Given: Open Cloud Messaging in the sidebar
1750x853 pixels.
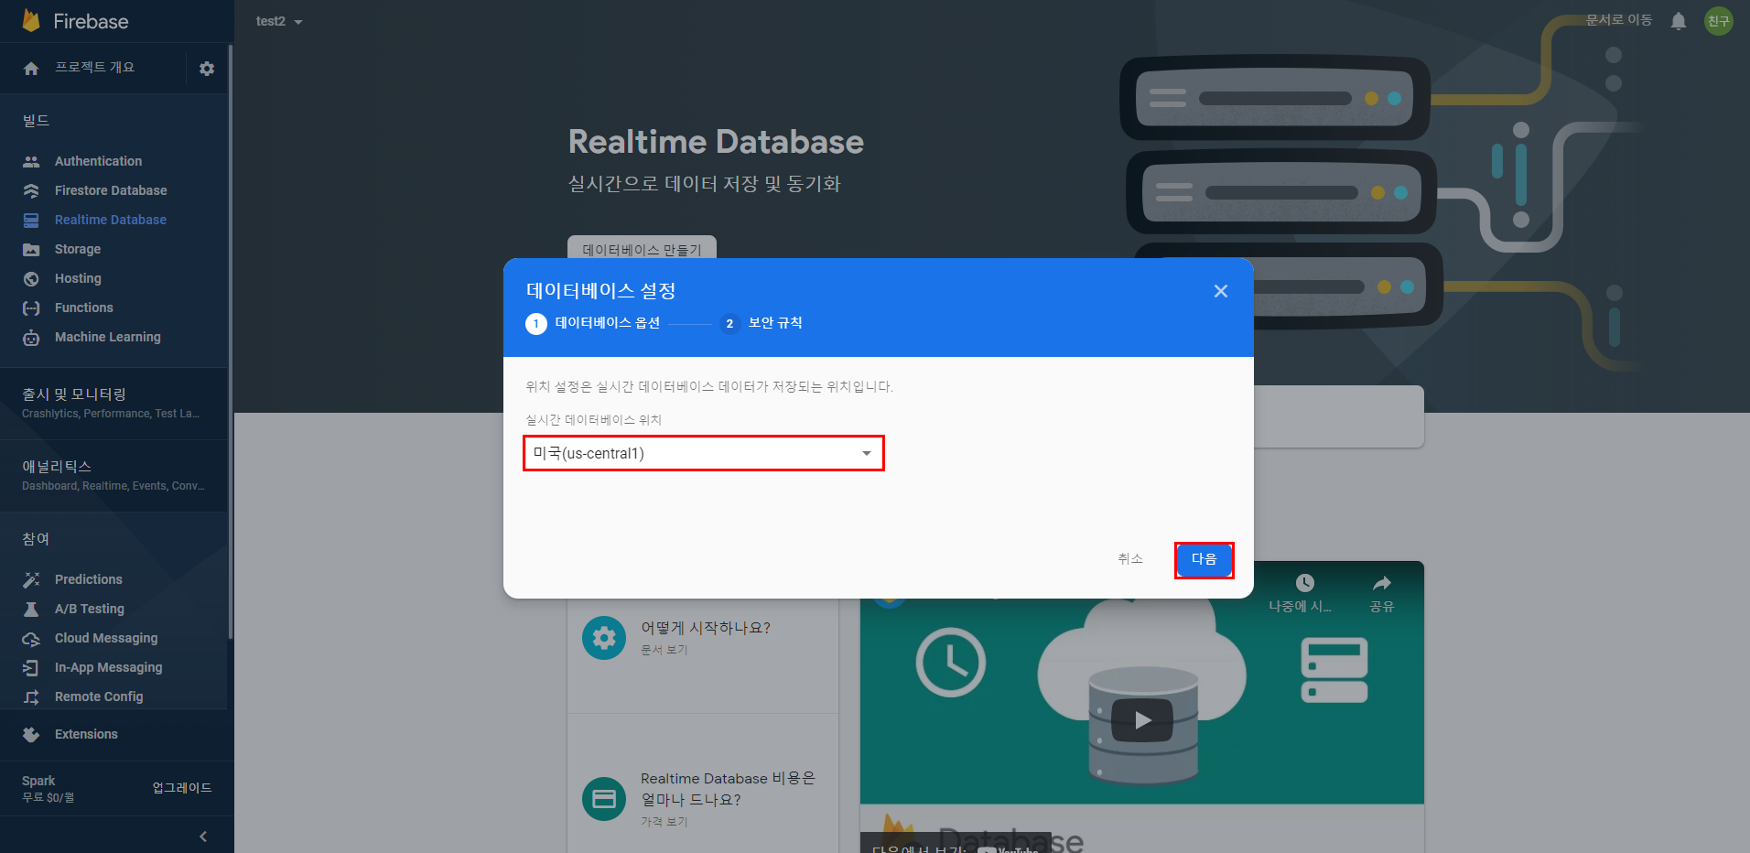Looking at the screenshot, I should click(106, 638).
